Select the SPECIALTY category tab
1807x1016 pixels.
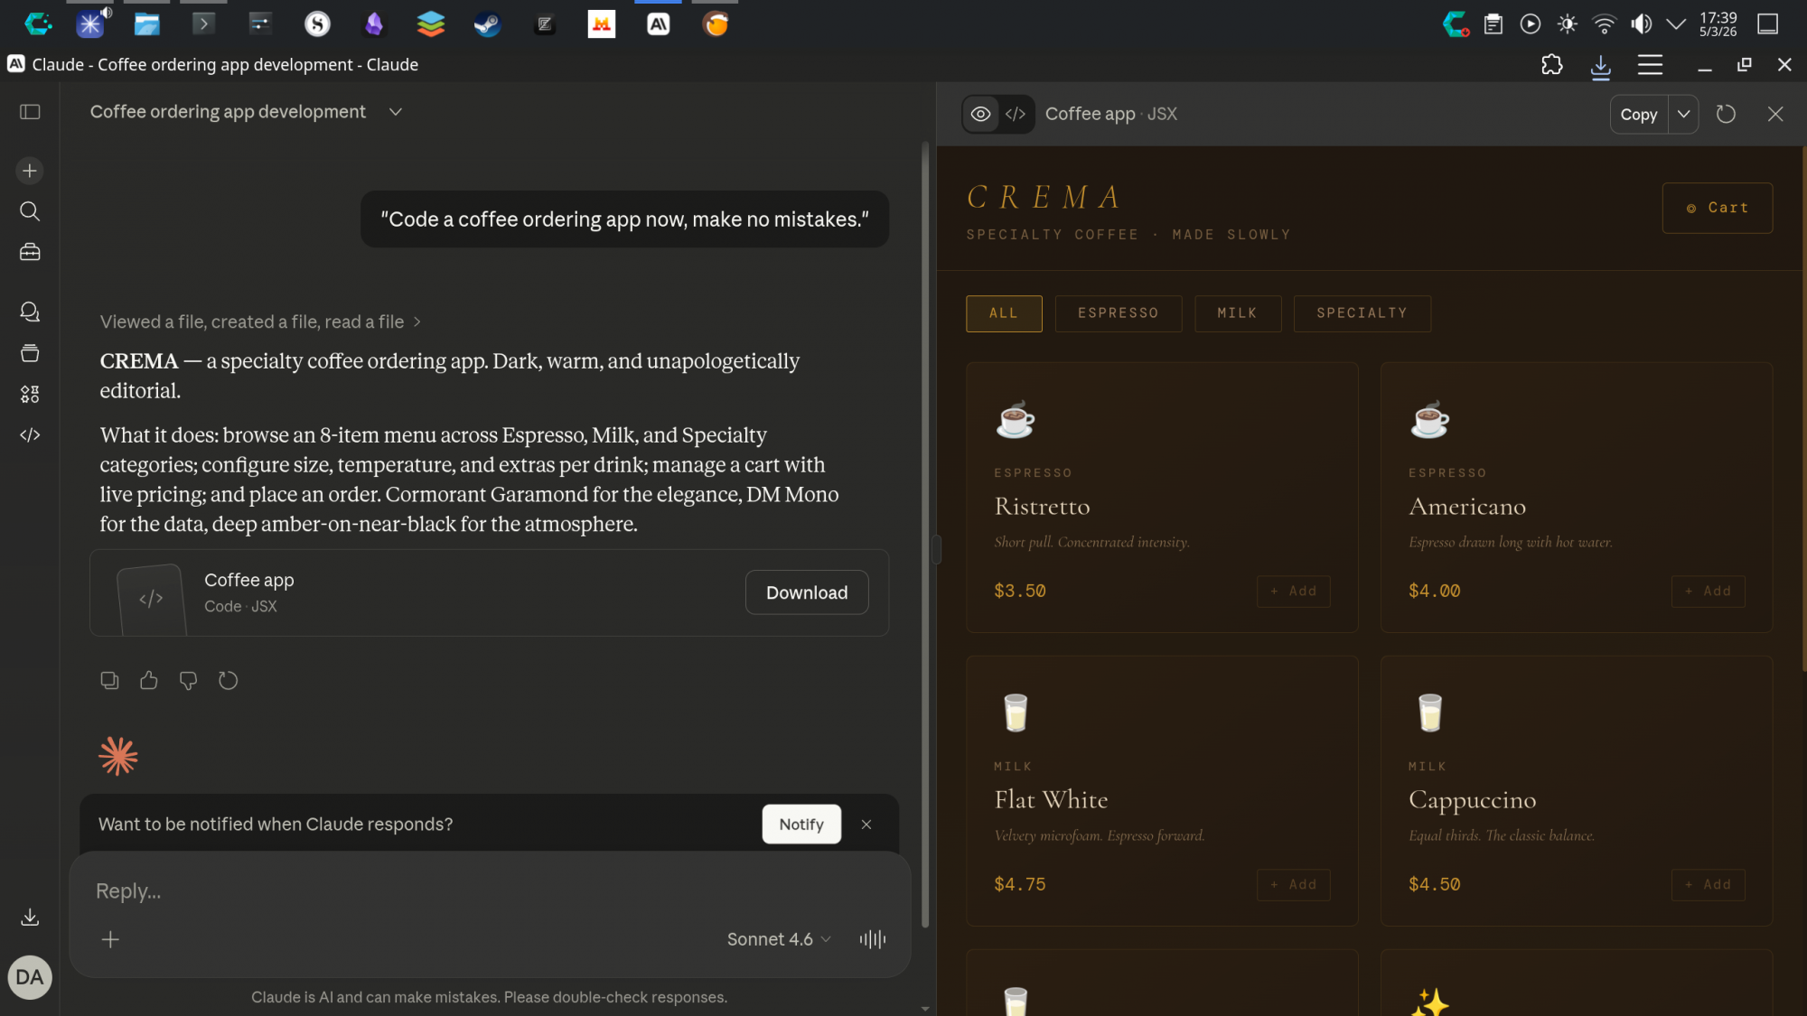click(1362, 313)
